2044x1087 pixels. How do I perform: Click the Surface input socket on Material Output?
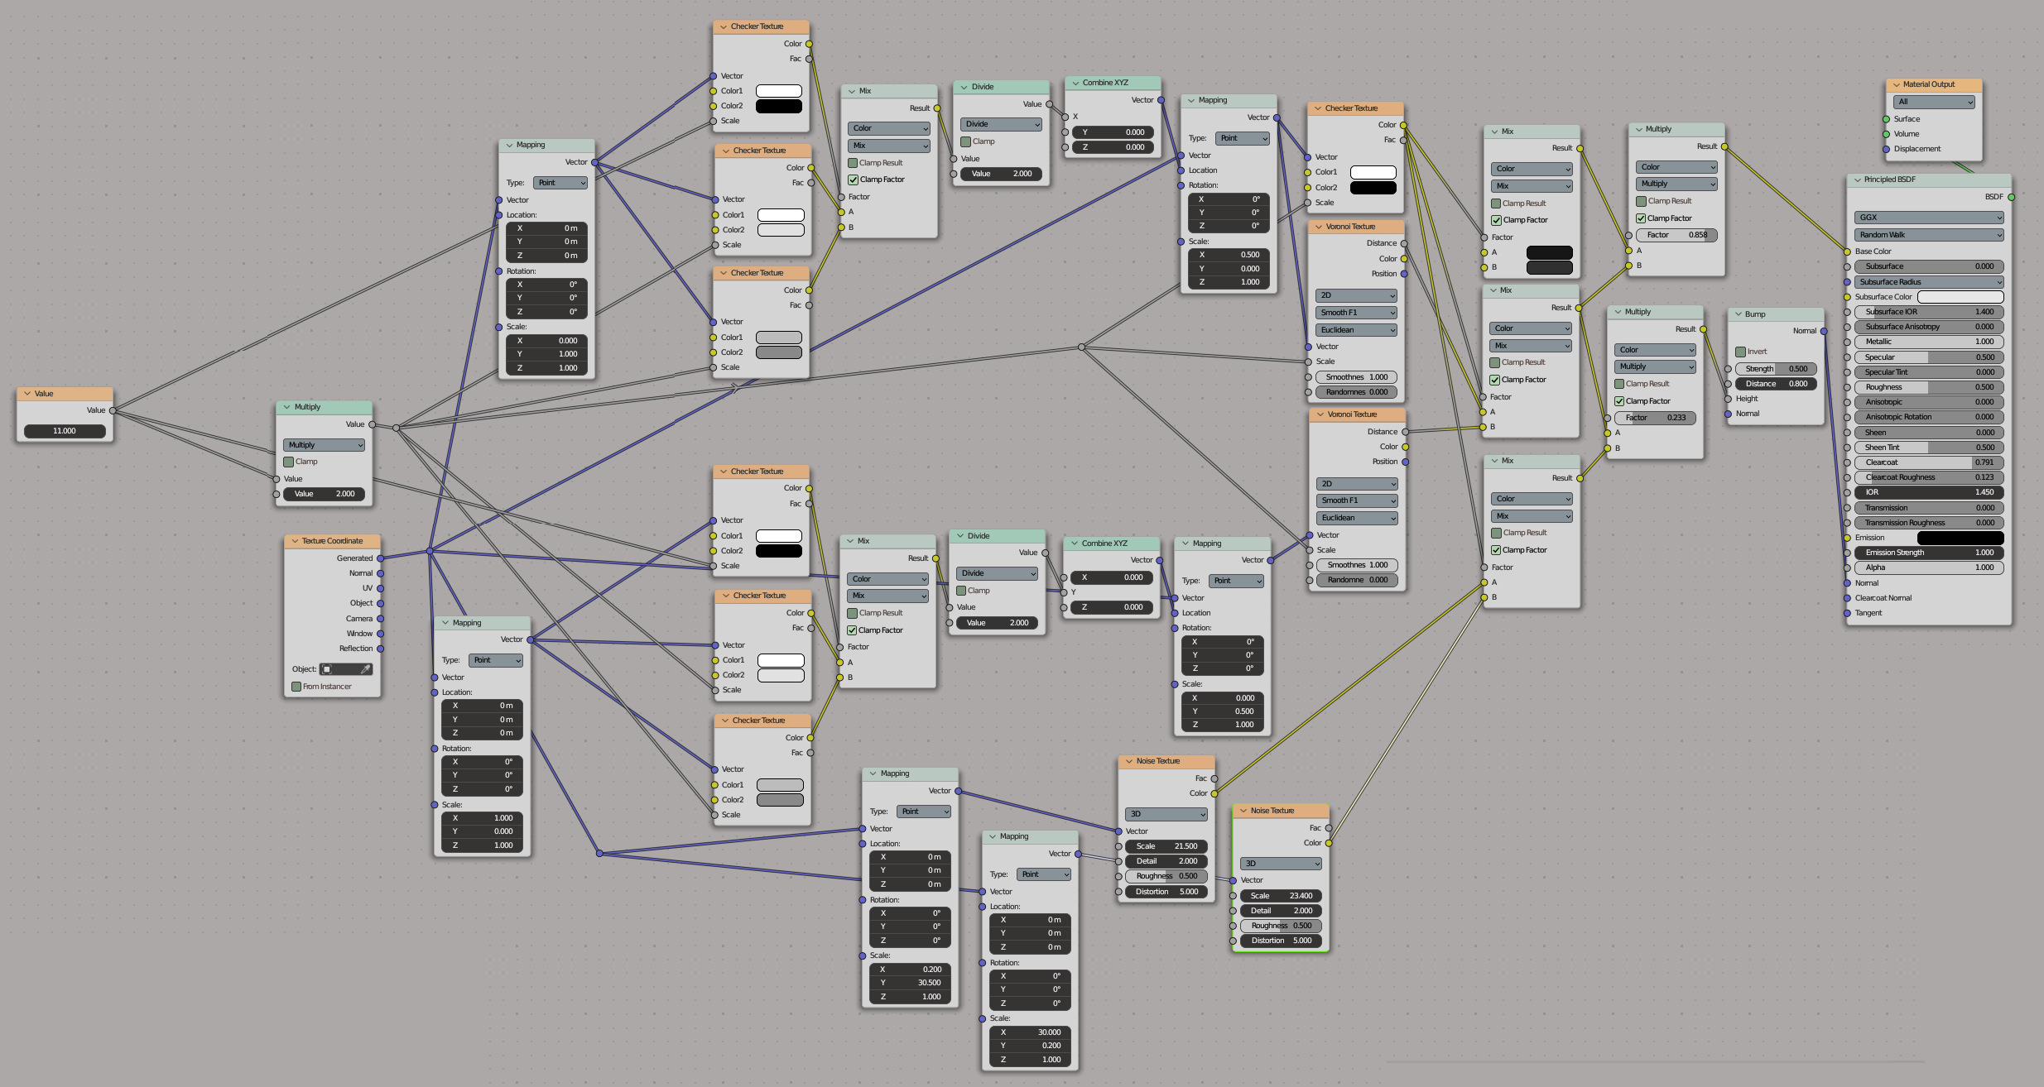click(x=1887, y=119)
